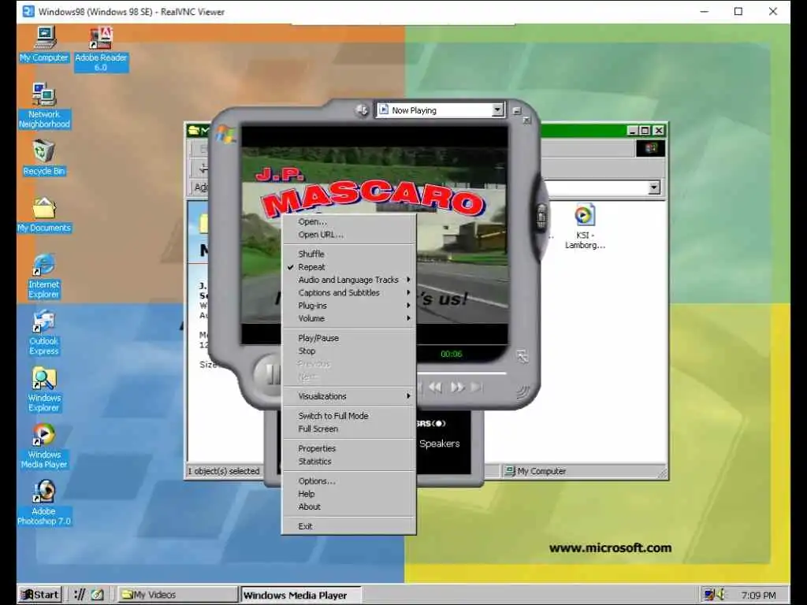Screen dimensions: 807x605
Task: Click the network tray icon beside the clock
Action: click(709, 595)
